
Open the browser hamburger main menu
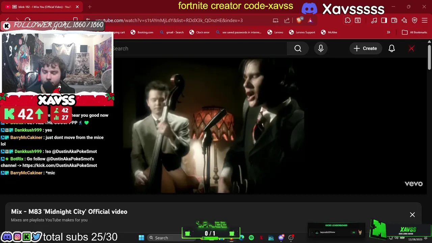coord(425,20)
